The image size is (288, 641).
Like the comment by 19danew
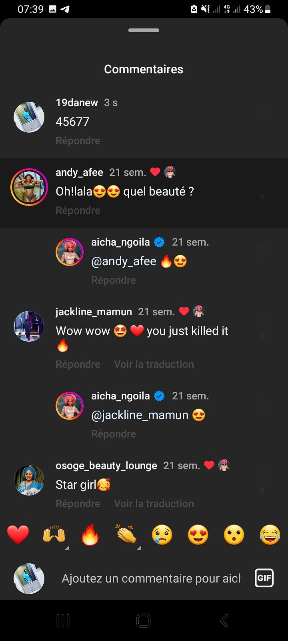click(262, 113)
